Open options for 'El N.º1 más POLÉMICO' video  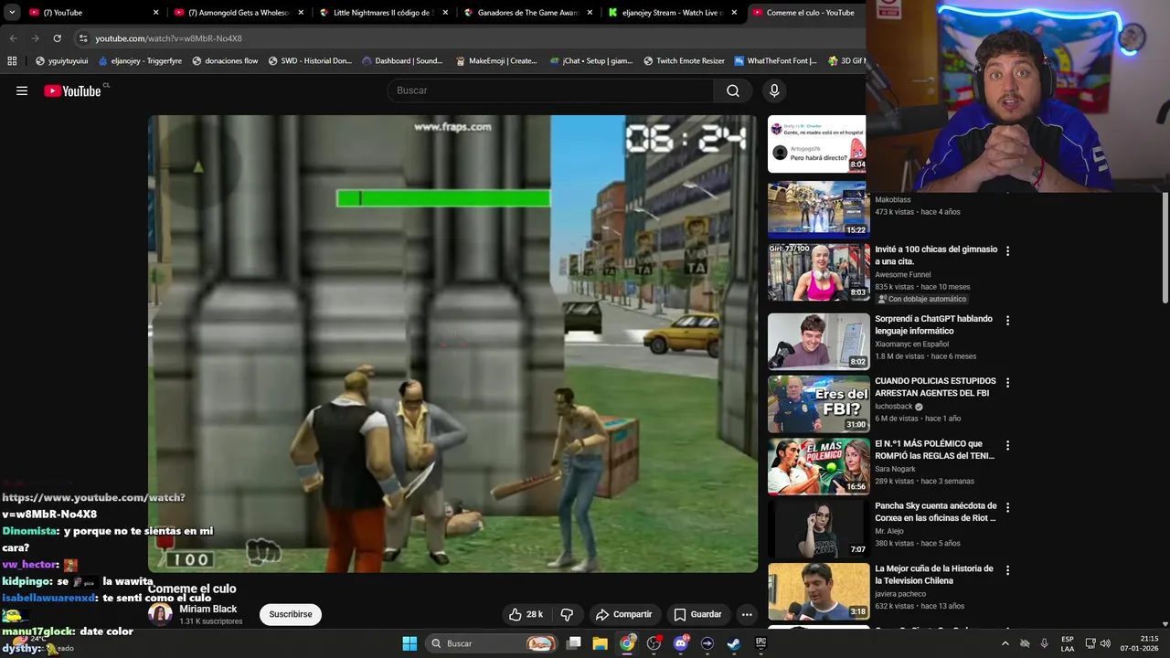[x=1008, y=445]
